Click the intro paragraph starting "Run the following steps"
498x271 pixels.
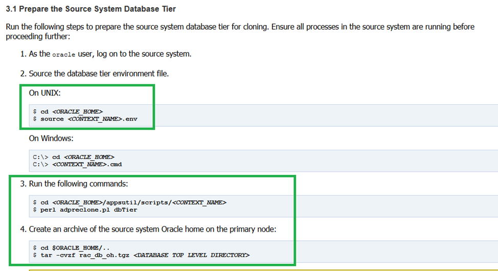(x=239, y=27)
